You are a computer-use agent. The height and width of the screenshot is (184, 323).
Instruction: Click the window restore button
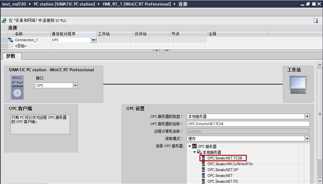point(308,4)
